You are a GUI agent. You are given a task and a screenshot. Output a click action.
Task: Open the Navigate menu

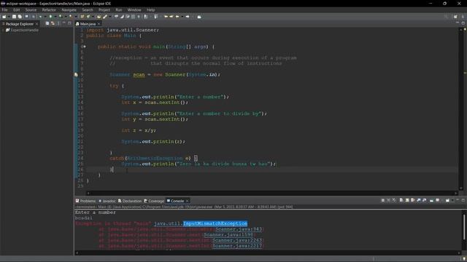69,9
